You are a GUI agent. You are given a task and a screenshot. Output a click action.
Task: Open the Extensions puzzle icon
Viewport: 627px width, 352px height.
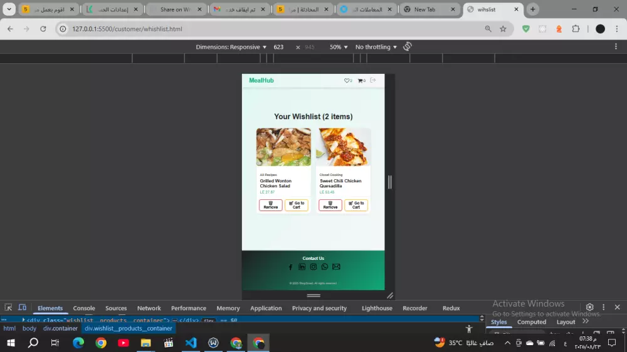click(576, 29)
